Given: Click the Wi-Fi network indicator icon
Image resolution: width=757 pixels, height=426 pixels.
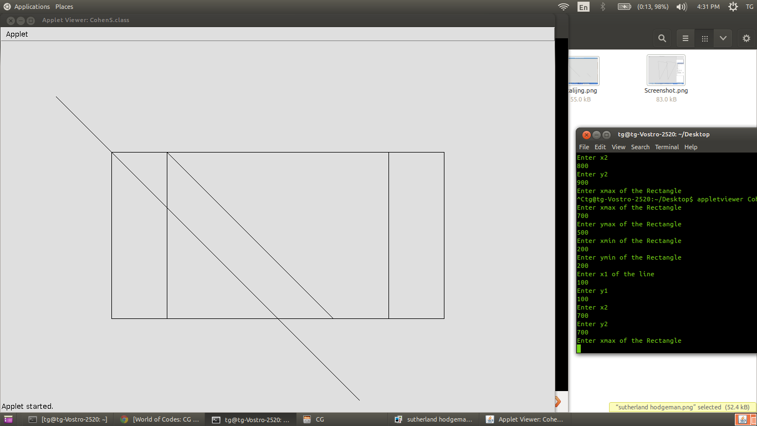Looking at the screenshot, I should coord(564,7).
